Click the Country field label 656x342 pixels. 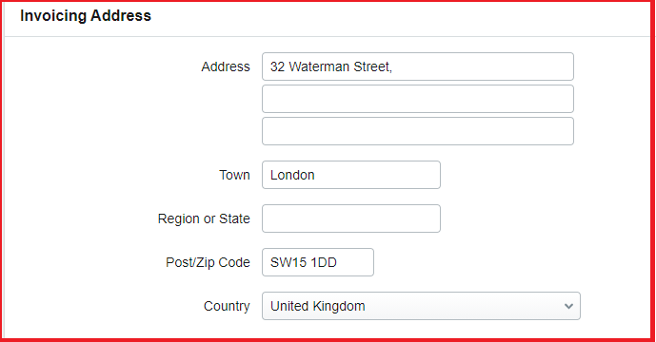click(x=227, y=306)
